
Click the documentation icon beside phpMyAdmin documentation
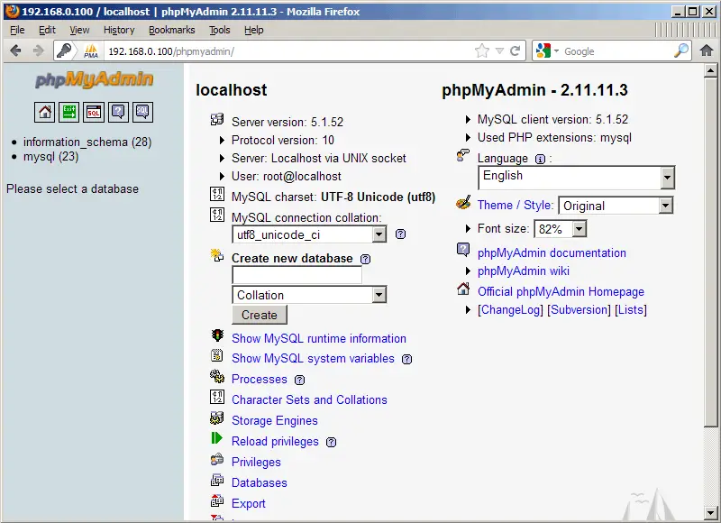463,250
